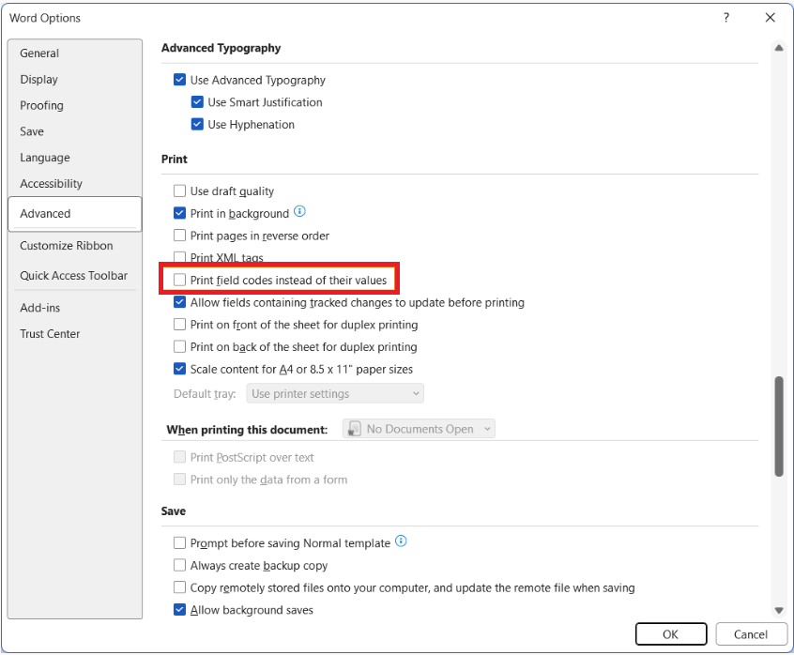Go to Proofing options
Viewport: 794px width, 655px height.
coord(75,105)
